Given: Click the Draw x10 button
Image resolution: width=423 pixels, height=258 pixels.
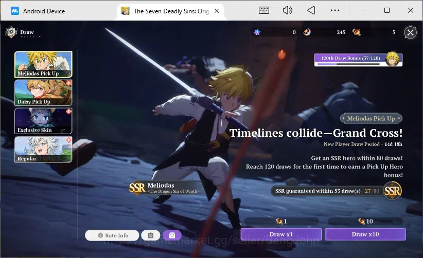Looking at the screenshot, I should click(x=365, y=234).
